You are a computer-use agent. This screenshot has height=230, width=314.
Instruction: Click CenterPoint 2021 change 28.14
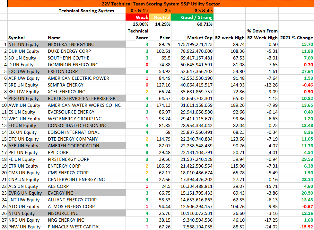(296, 179)
